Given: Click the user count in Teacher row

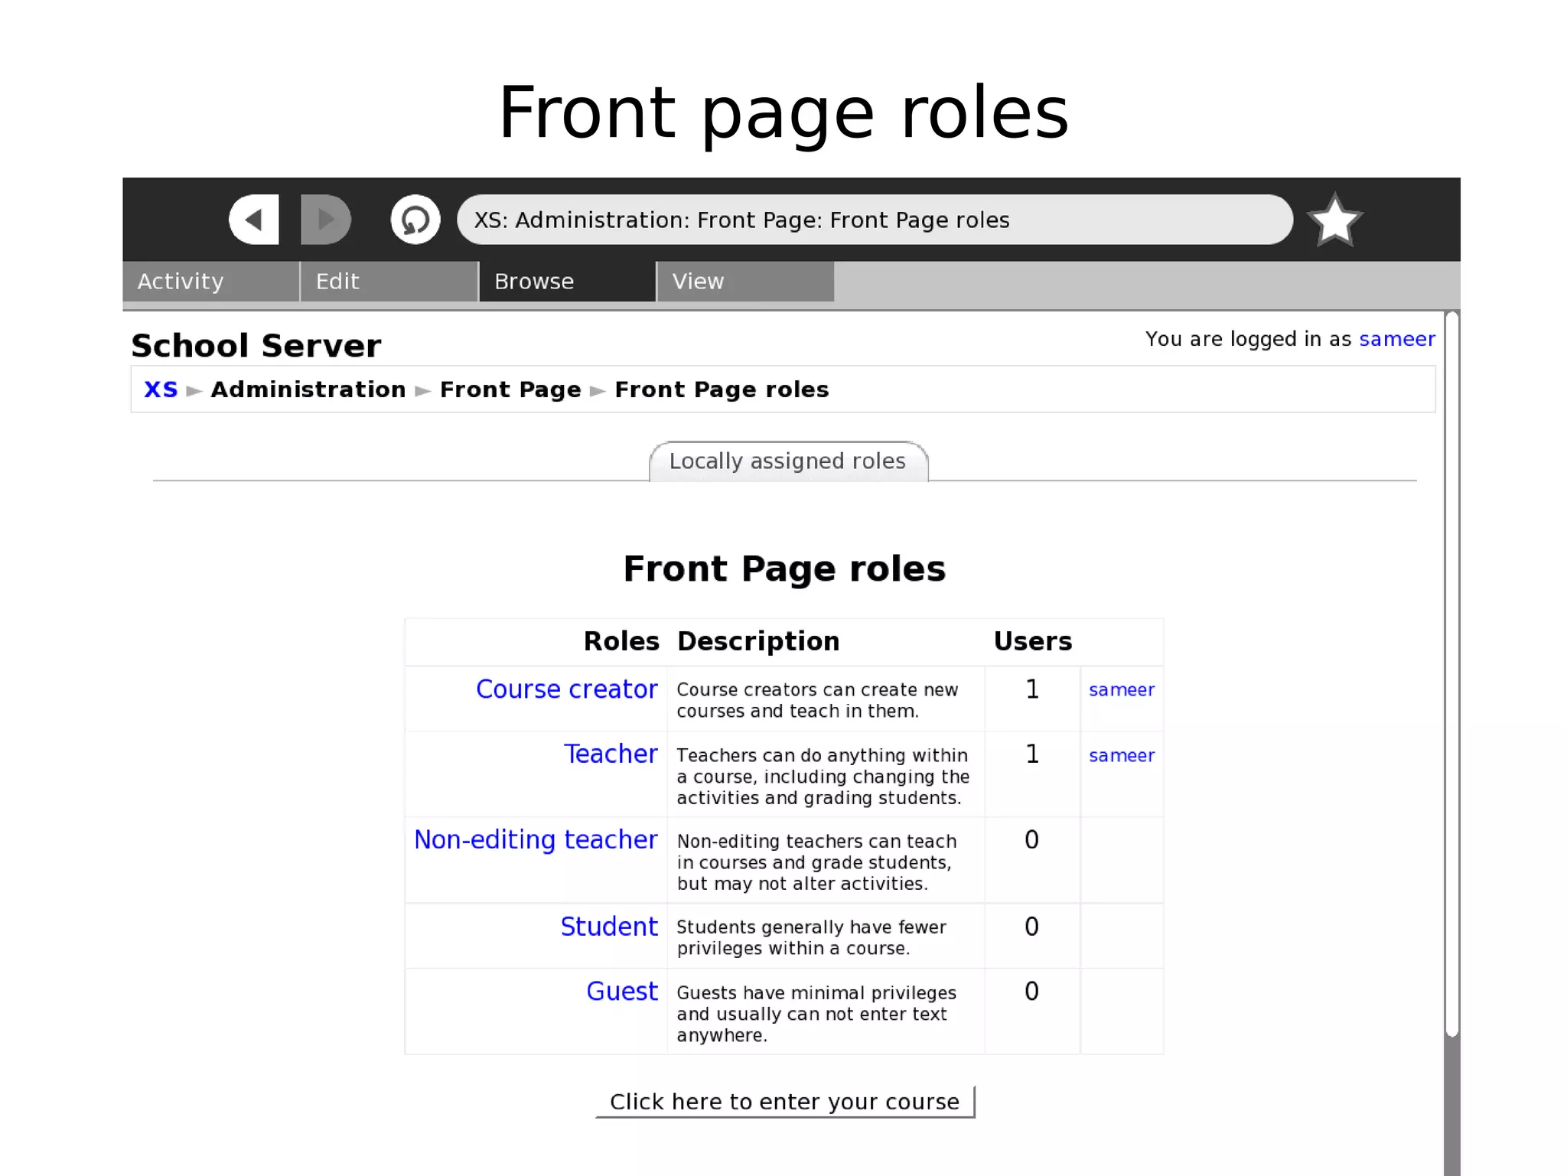Looking at the screenshot, I should point(1032,754).
